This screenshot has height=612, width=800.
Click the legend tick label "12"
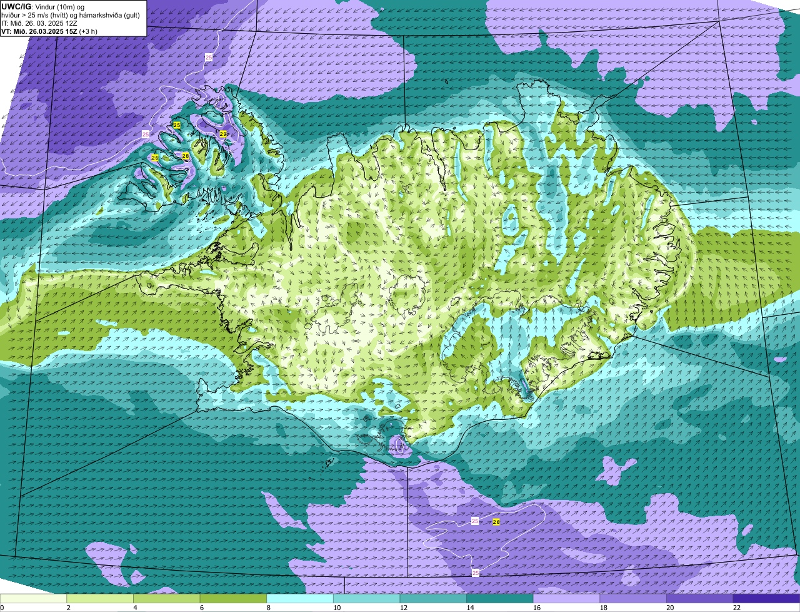[404, 608]
